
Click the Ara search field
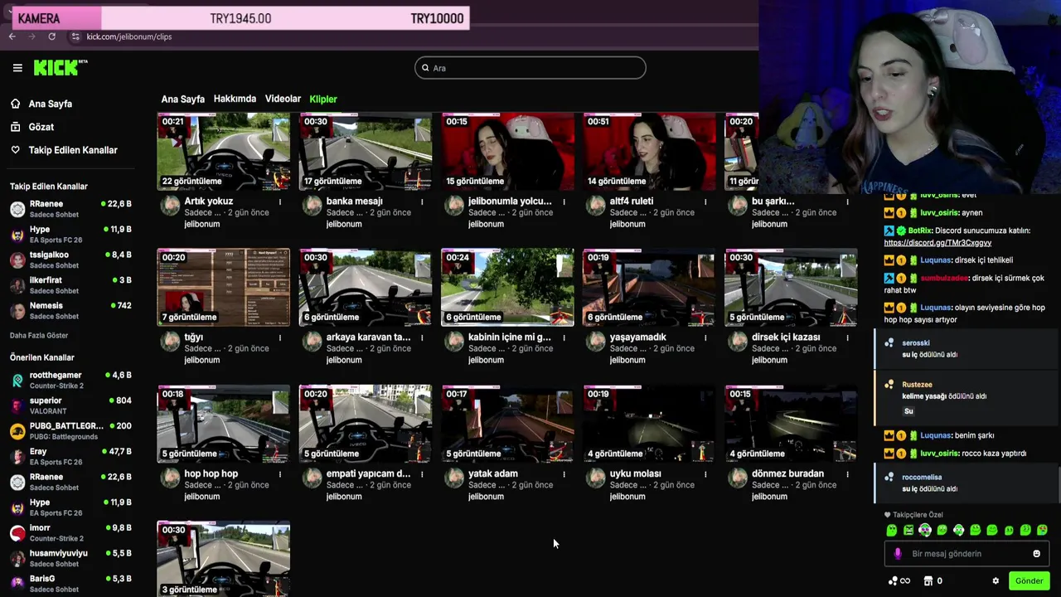pyautogui.click(x=530, y=68)
